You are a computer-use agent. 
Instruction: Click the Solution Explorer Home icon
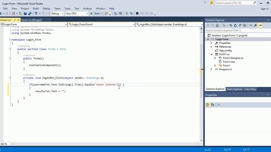click(217, 25)
